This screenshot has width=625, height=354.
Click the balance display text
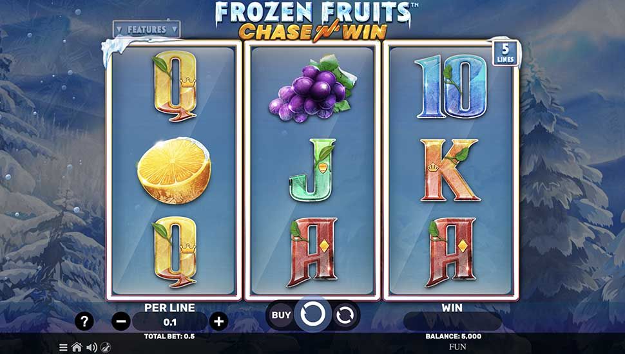pos(453,337)
